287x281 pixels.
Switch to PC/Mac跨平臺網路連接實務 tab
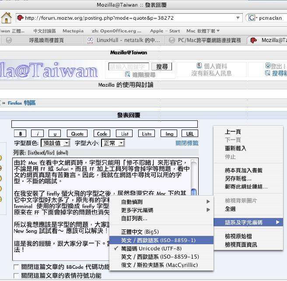[205, 40]
